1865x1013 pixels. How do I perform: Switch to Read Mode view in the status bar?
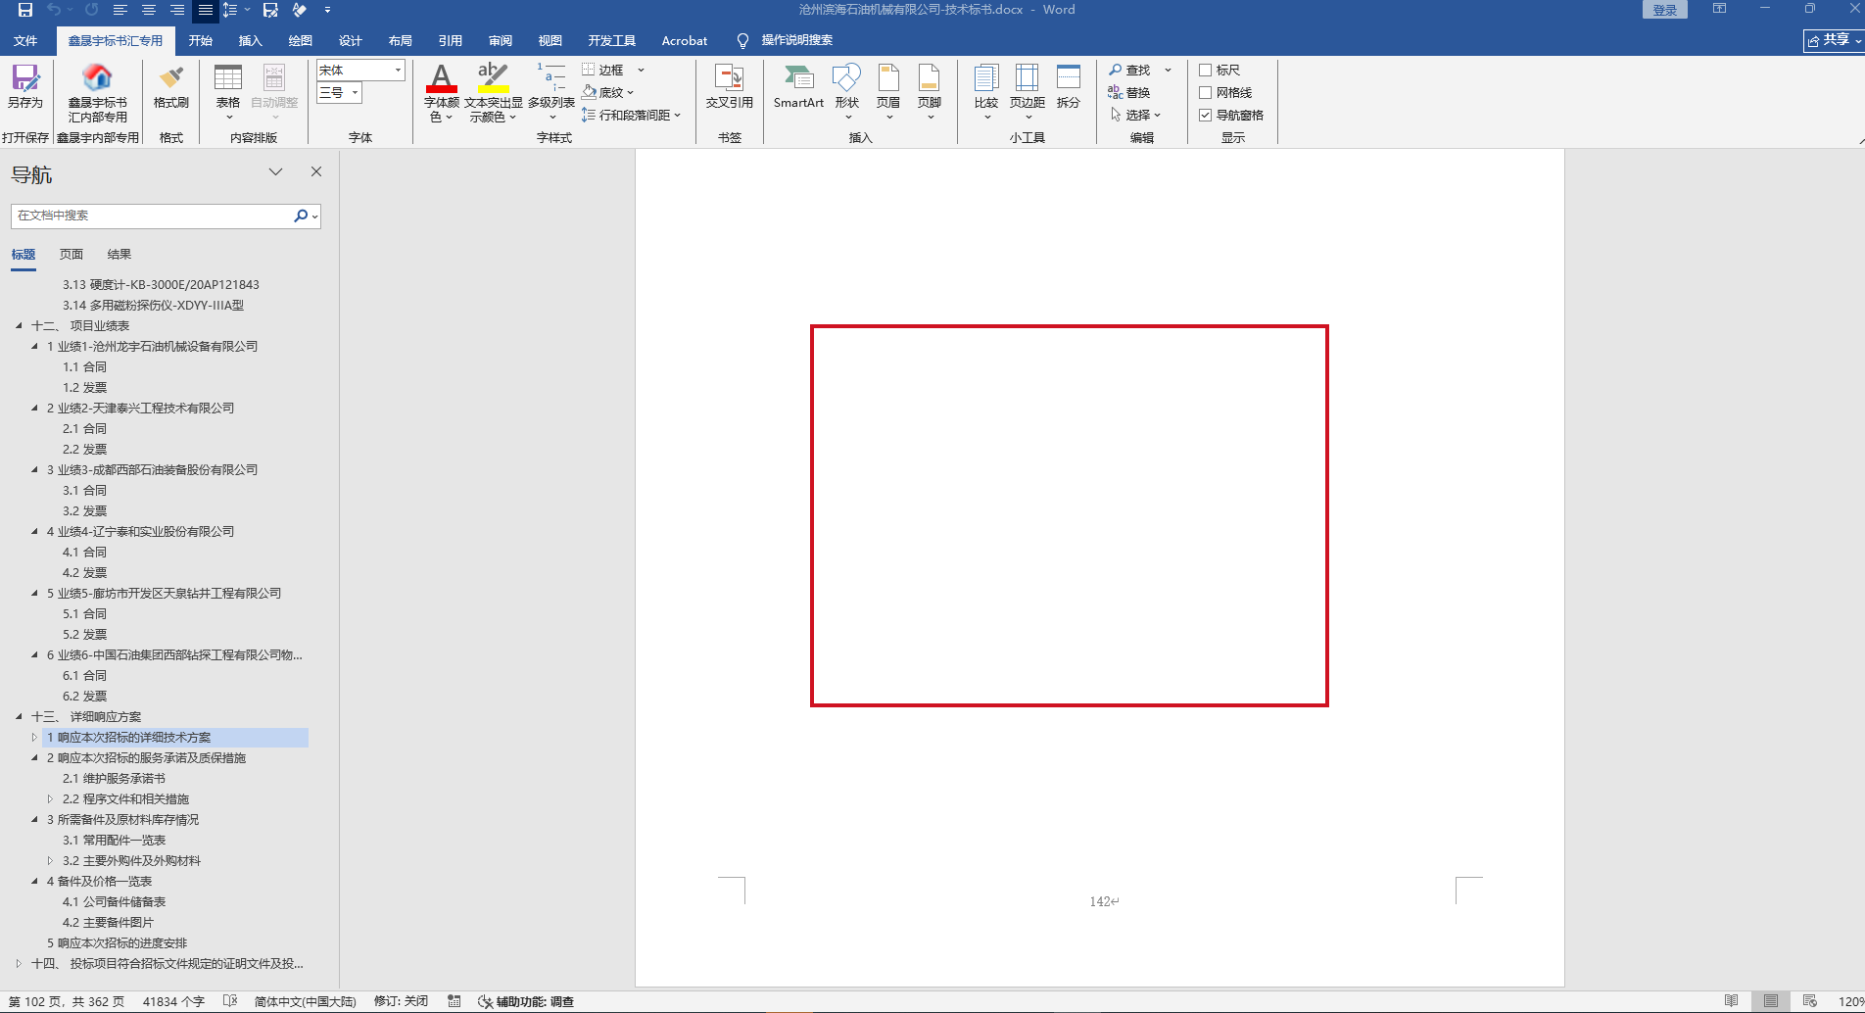pos(1732,1001)
